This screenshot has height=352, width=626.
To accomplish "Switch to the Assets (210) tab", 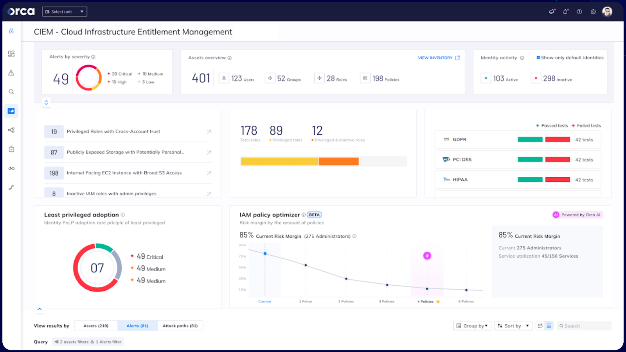I will coord(96,326).
